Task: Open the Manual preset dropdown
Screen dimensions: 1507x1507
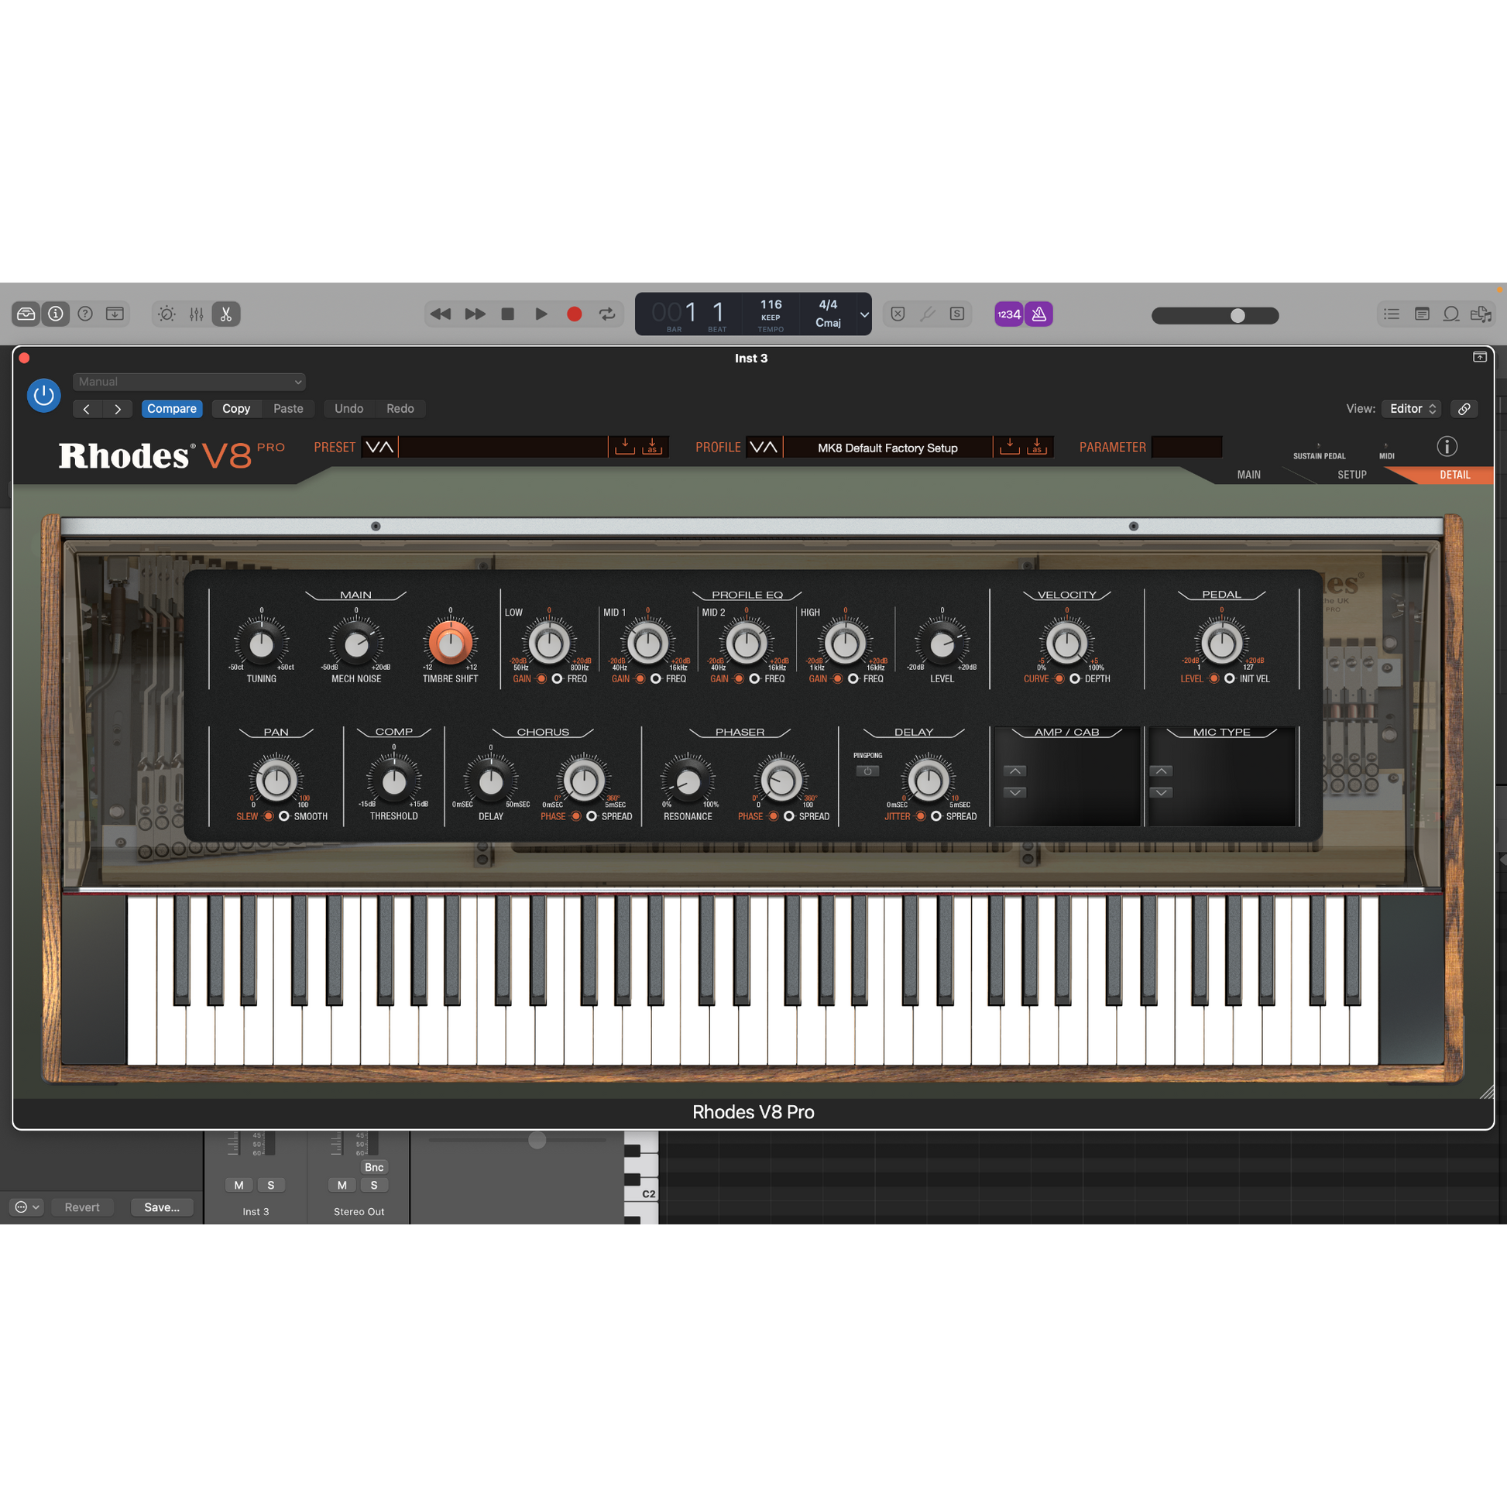Action: pos(189,382)
